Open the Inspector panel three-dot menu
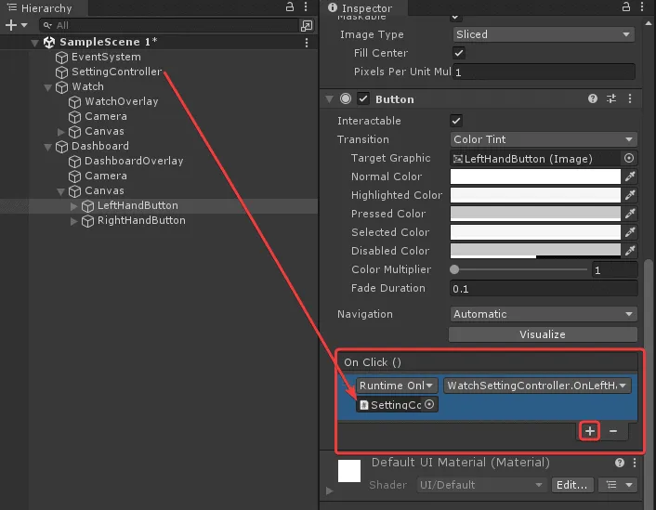656x510 pixels. 642,7
